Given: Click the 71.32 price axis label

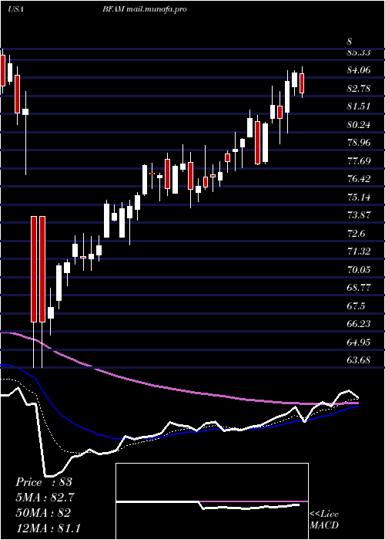Looking at the screenshot, I should [359, 251].
